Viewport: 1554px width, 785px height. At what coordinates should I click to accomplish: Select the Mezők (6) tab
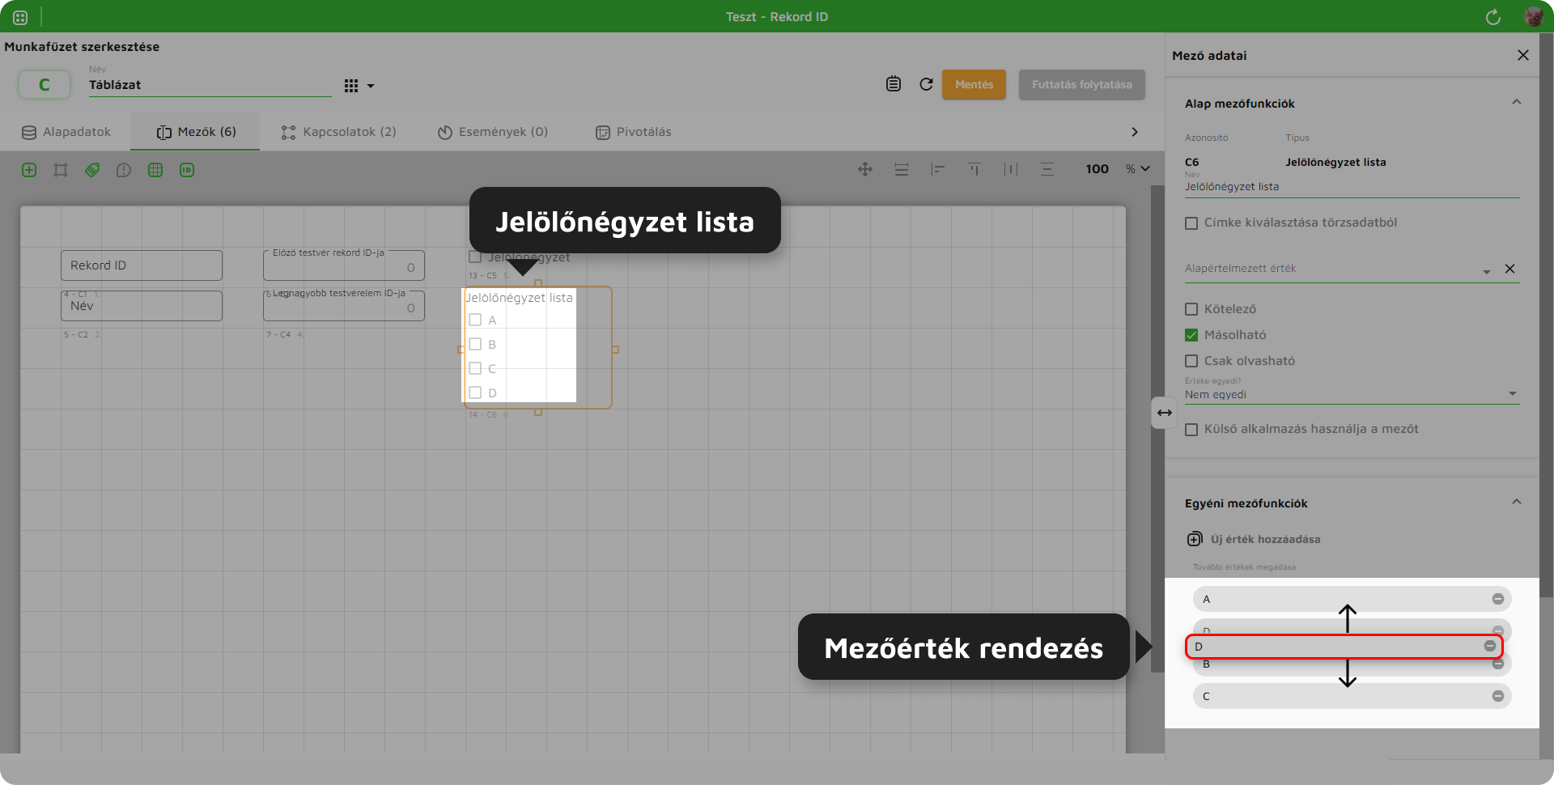(196, 132)
